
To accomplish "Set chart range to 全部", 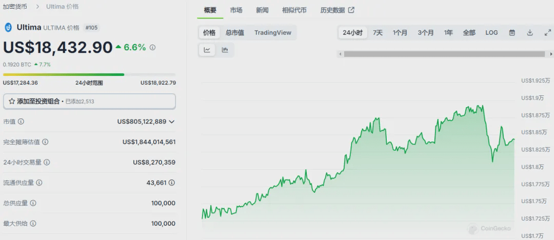I will point(469,32).
